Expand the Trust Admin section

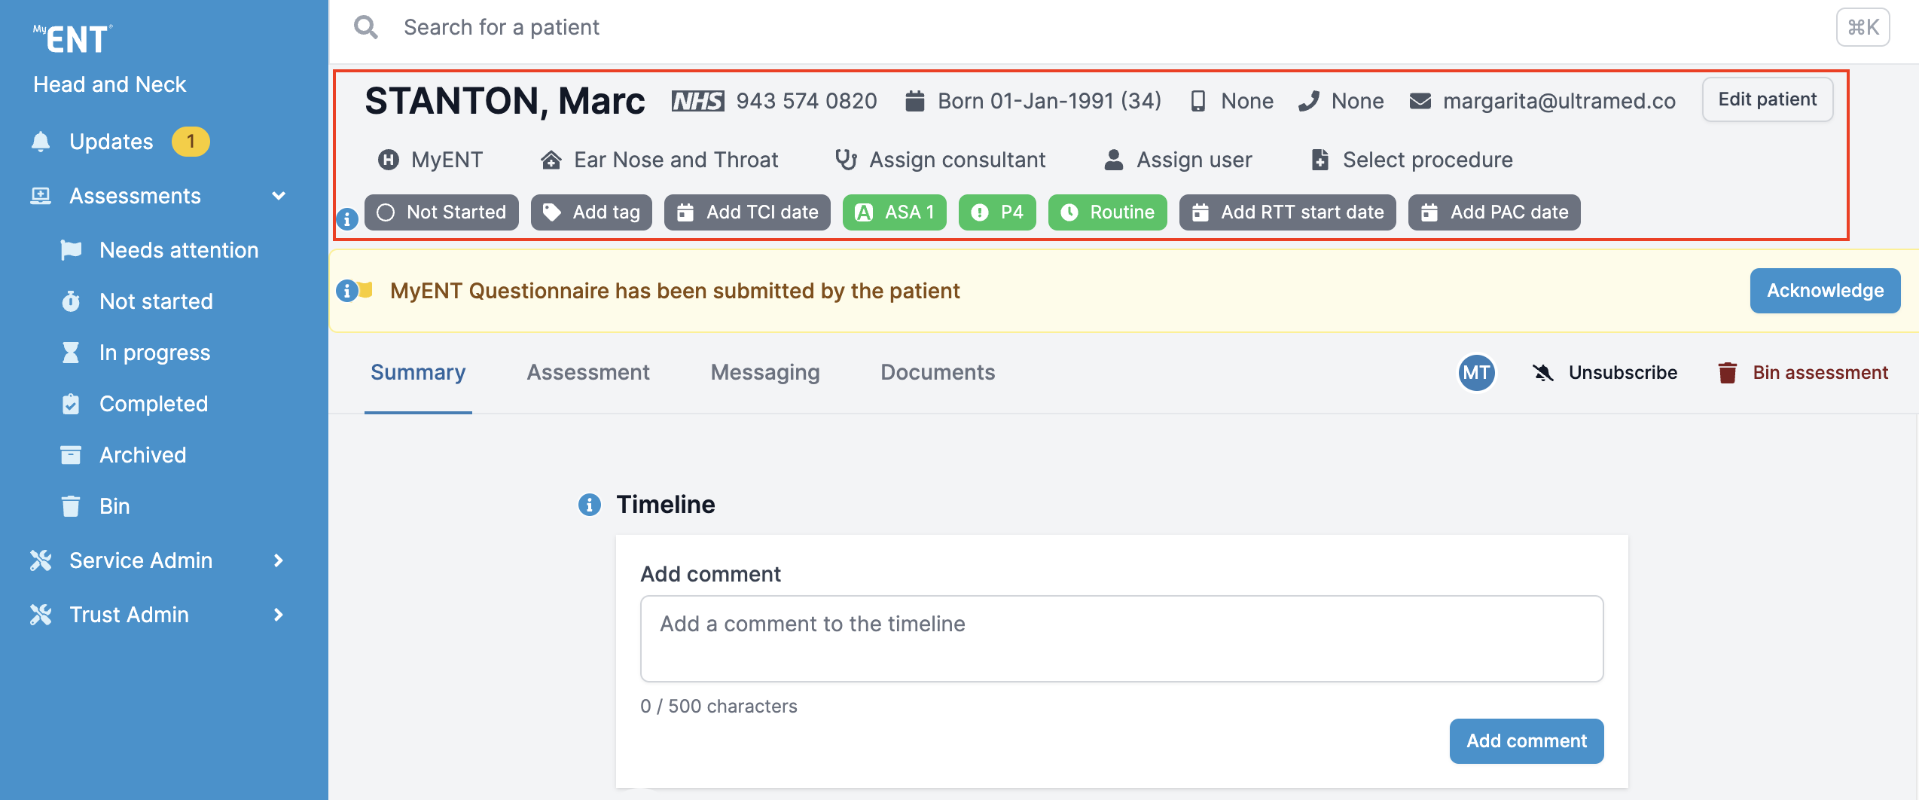[279, 615]
